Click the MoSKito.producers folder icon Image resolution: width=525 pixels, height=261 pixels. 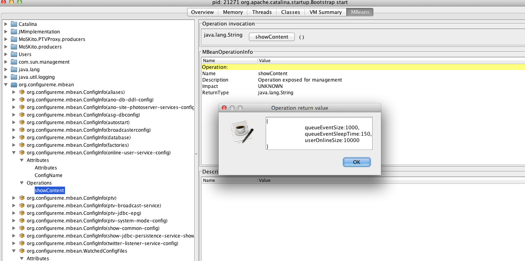(14, 47)
